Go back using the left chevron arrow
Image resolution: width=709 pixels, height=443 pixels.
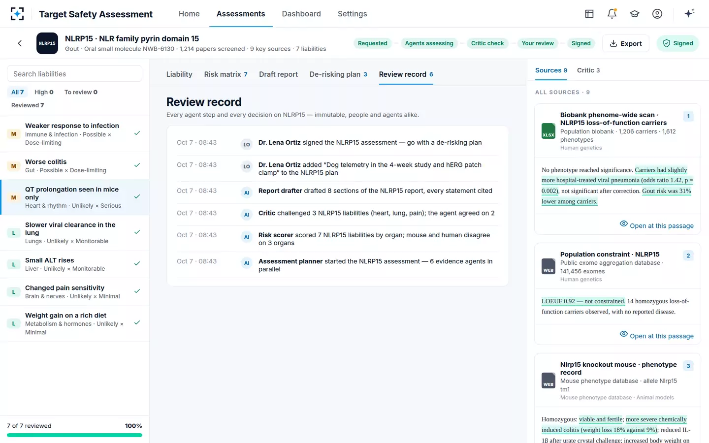point(20,43)
